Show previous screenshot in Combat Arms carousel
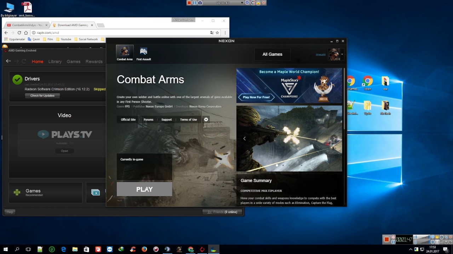Screen dimensions: 453x254 pyautogui.click(x=244, y=139)
